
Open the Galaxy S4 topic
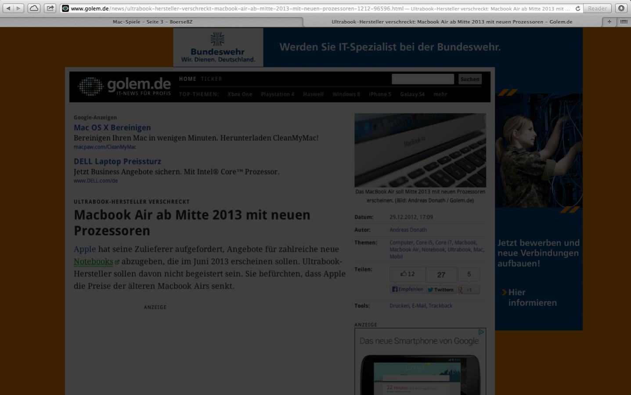point(412,94)
